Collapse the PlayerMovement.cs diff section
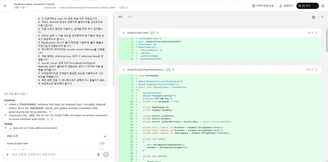Viewport: 328px width, 162px height. 124,69
